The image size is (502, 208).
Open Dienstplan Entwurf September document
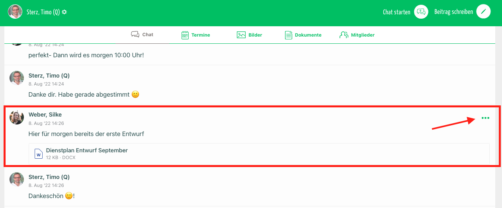click(x=87, y=150)
